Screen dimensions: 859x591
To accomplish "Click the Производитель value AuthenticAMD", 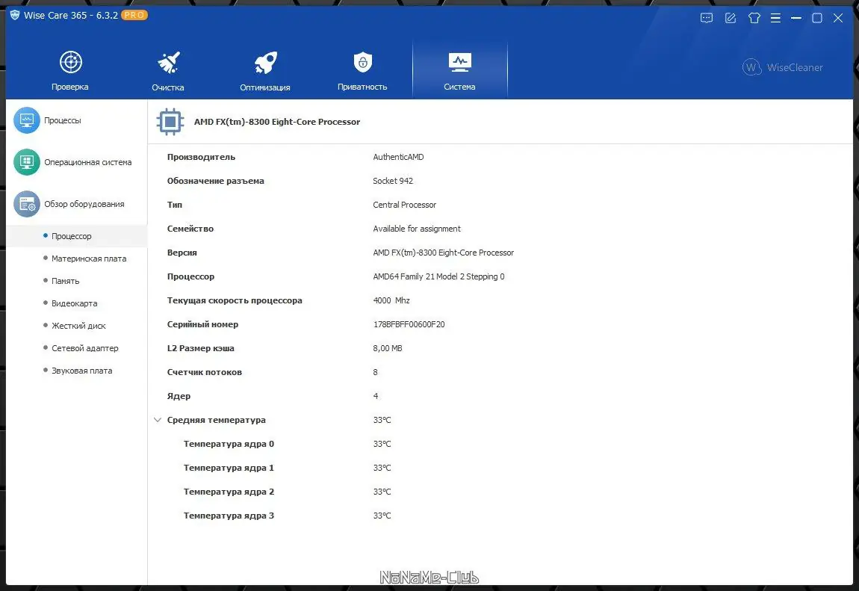I will (x=398, y=157).
